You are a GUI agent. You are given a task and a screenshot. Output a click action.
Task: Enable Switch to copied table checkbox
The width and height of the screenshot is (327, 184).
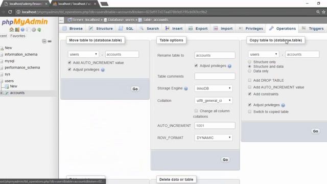click(250, 111)
